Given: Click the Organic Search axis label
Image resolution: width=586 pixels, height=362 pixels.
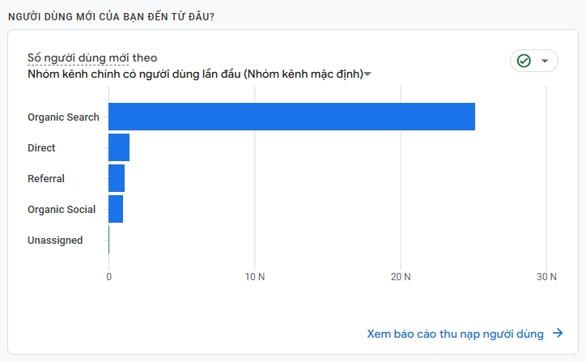Looking at the screenshot, I should click(63, 117).
